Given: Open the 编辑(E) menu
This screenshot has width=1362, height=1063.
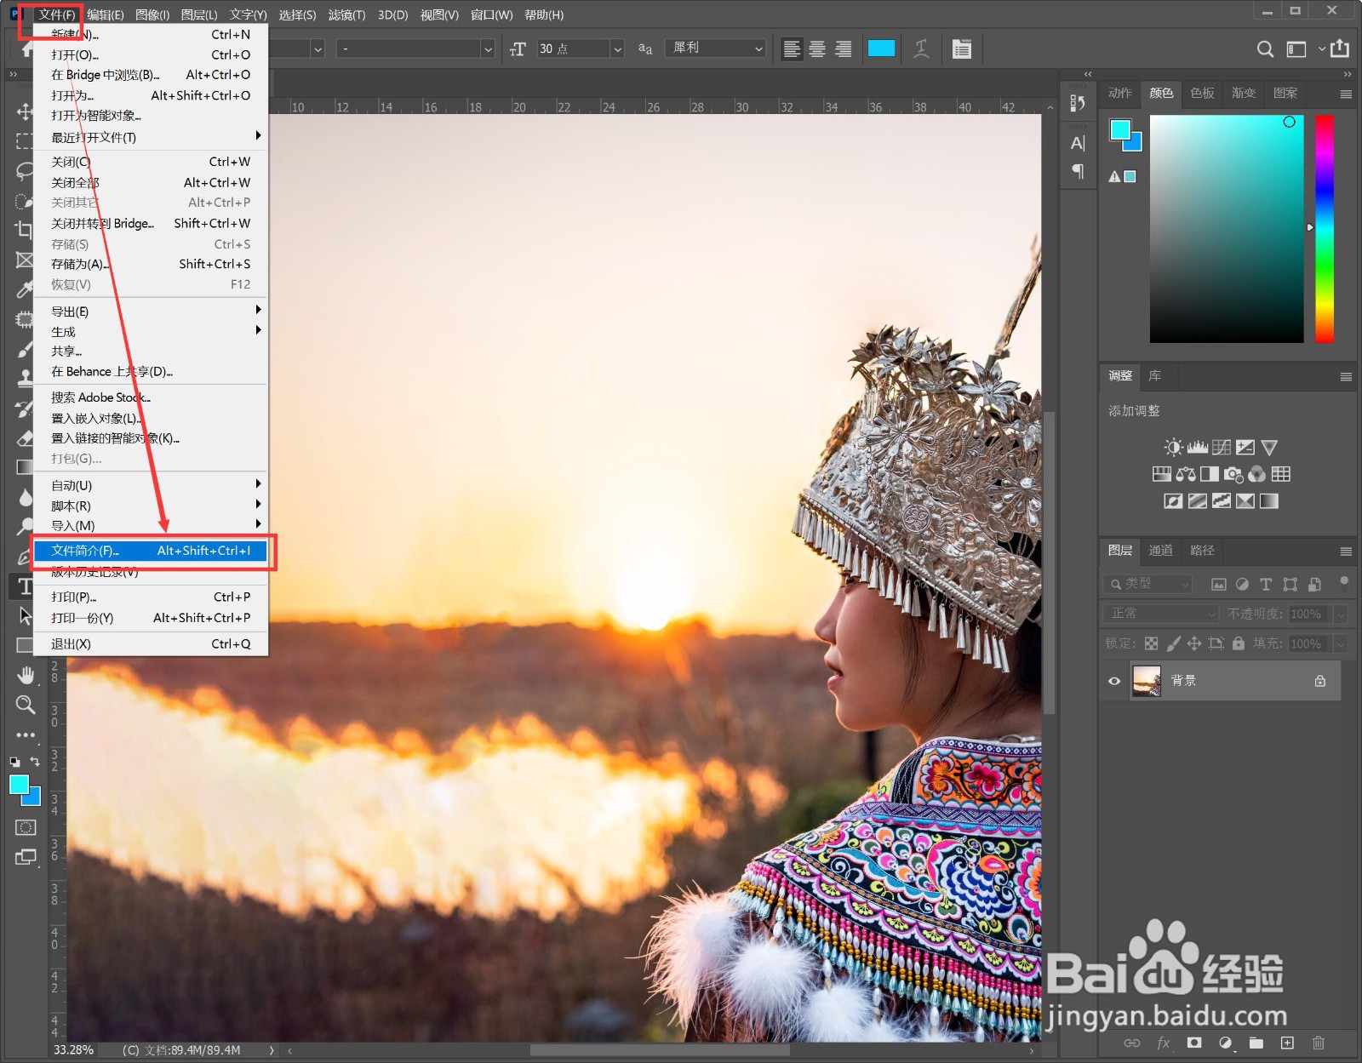Looking at the screenshot, I should point(106,14).
